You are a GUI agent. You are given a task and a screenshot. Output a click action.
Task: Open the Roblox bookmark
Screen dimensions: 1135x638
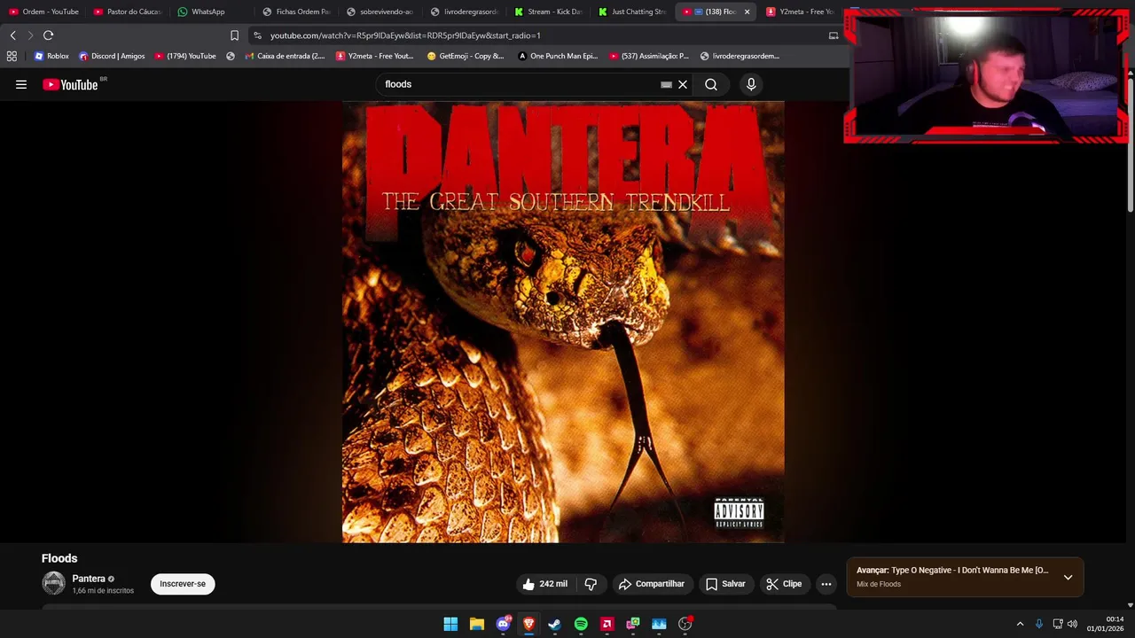(51, 56)
